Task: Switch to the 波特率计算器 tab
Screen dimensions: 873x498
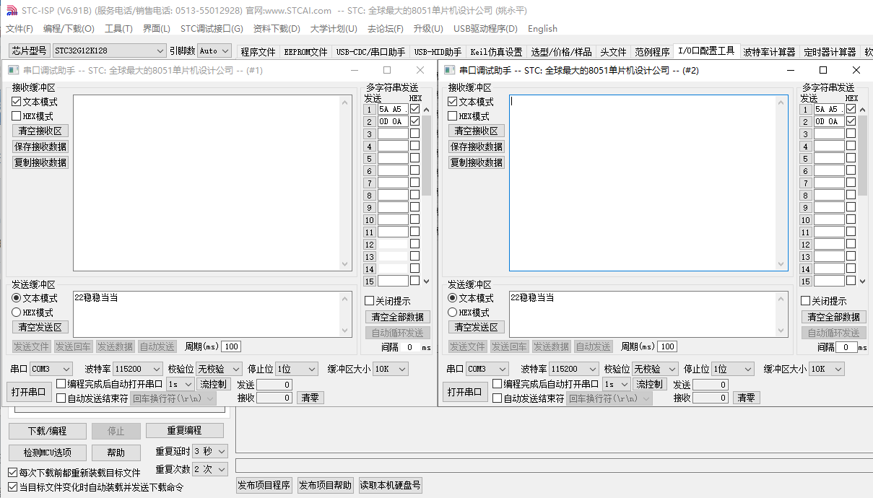Action: (x=769, y=52)
